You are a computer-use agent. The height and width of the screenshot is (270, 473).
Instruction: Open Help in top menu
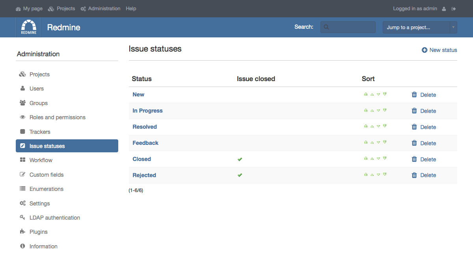131,9
